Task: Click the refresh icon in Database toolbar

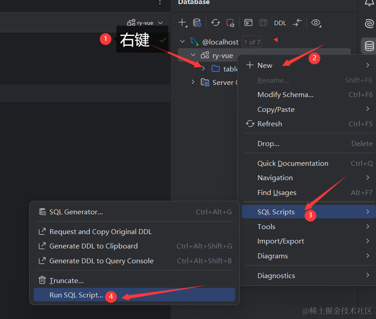Action: point(216,23)
